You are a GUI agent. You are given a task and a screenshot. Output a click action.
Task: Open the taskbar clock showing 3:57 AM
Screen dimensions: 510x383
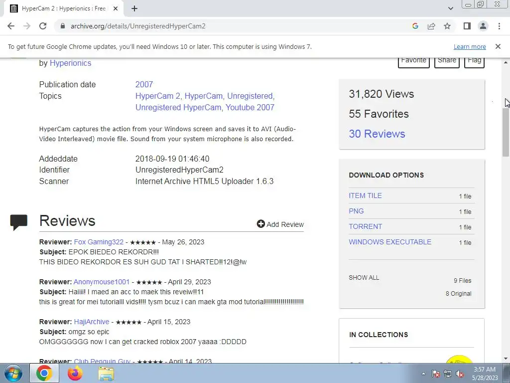click(485, 373)
